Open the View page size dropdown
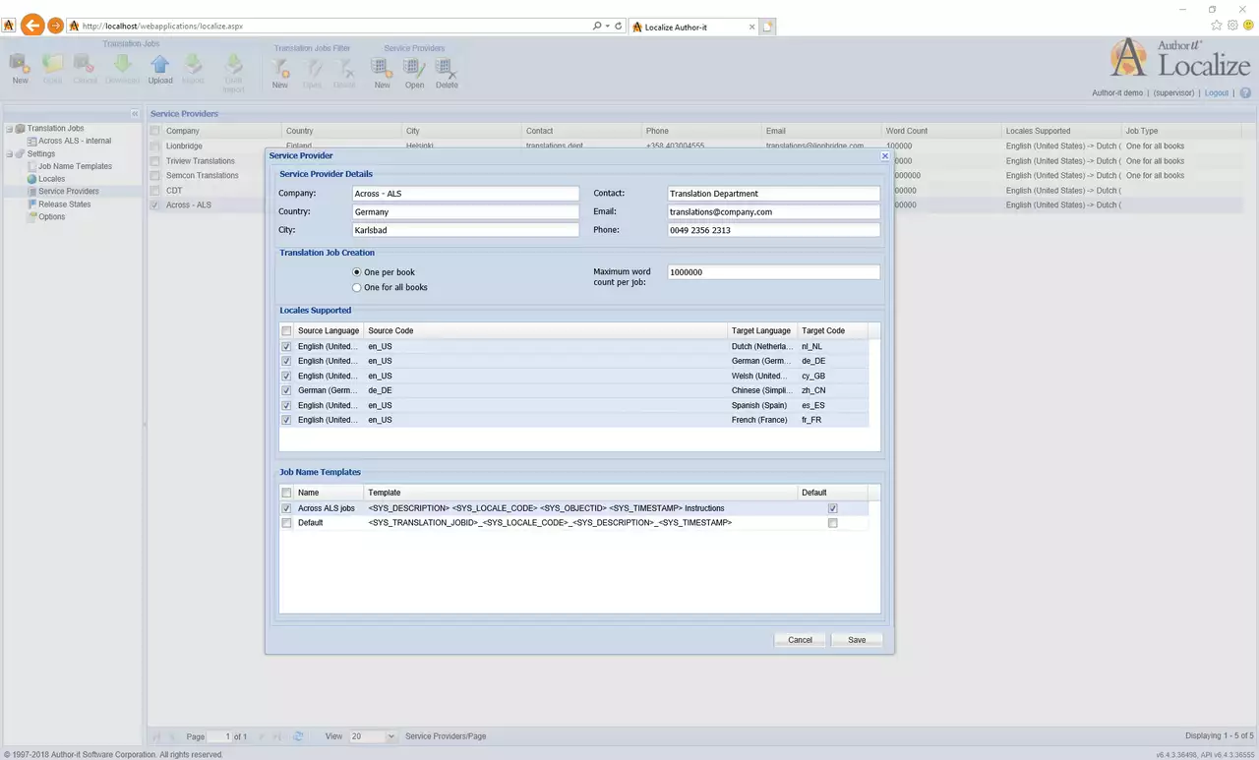 tap(390, 736)
